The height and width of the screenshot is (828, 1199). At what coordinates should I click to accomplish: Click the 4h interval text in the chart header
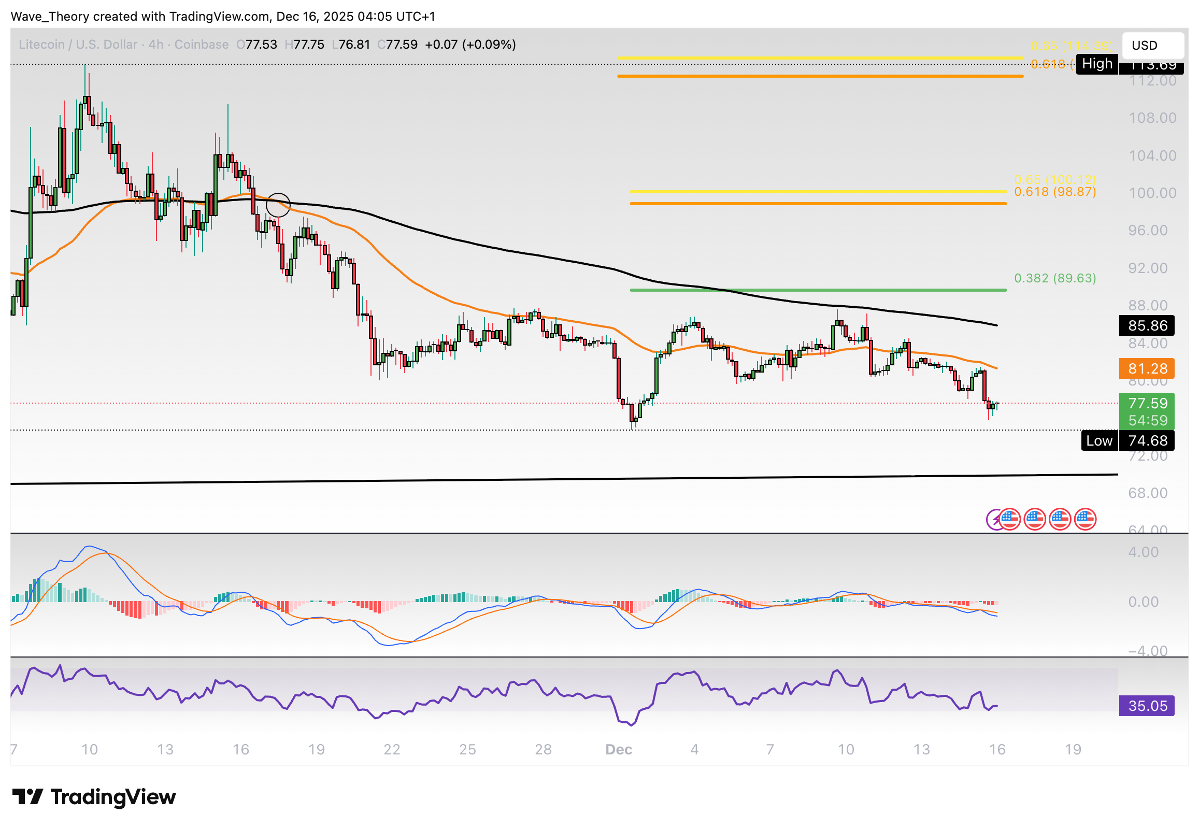pyautogui.click(x=155, y=45)
